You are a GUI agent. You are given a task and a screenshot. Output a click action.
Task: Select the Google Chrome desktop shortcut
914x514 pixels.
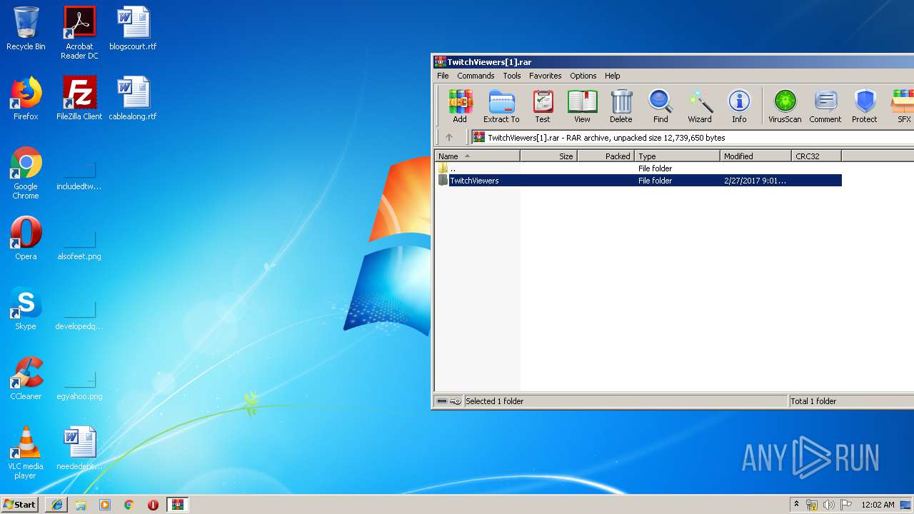point(26,173)
